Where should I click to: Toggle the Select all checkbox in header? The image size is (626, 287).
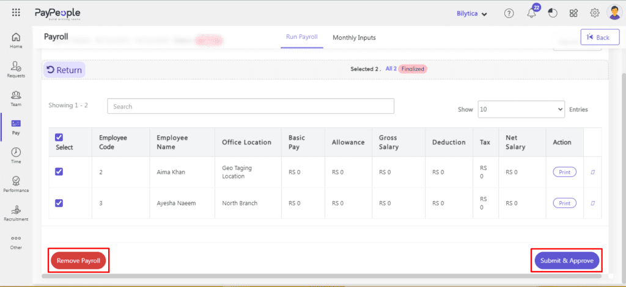coord(59,137)
